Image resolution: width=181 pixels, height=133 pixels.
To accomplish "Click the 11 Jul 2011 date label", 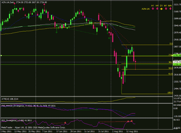I will coord(89,131).
